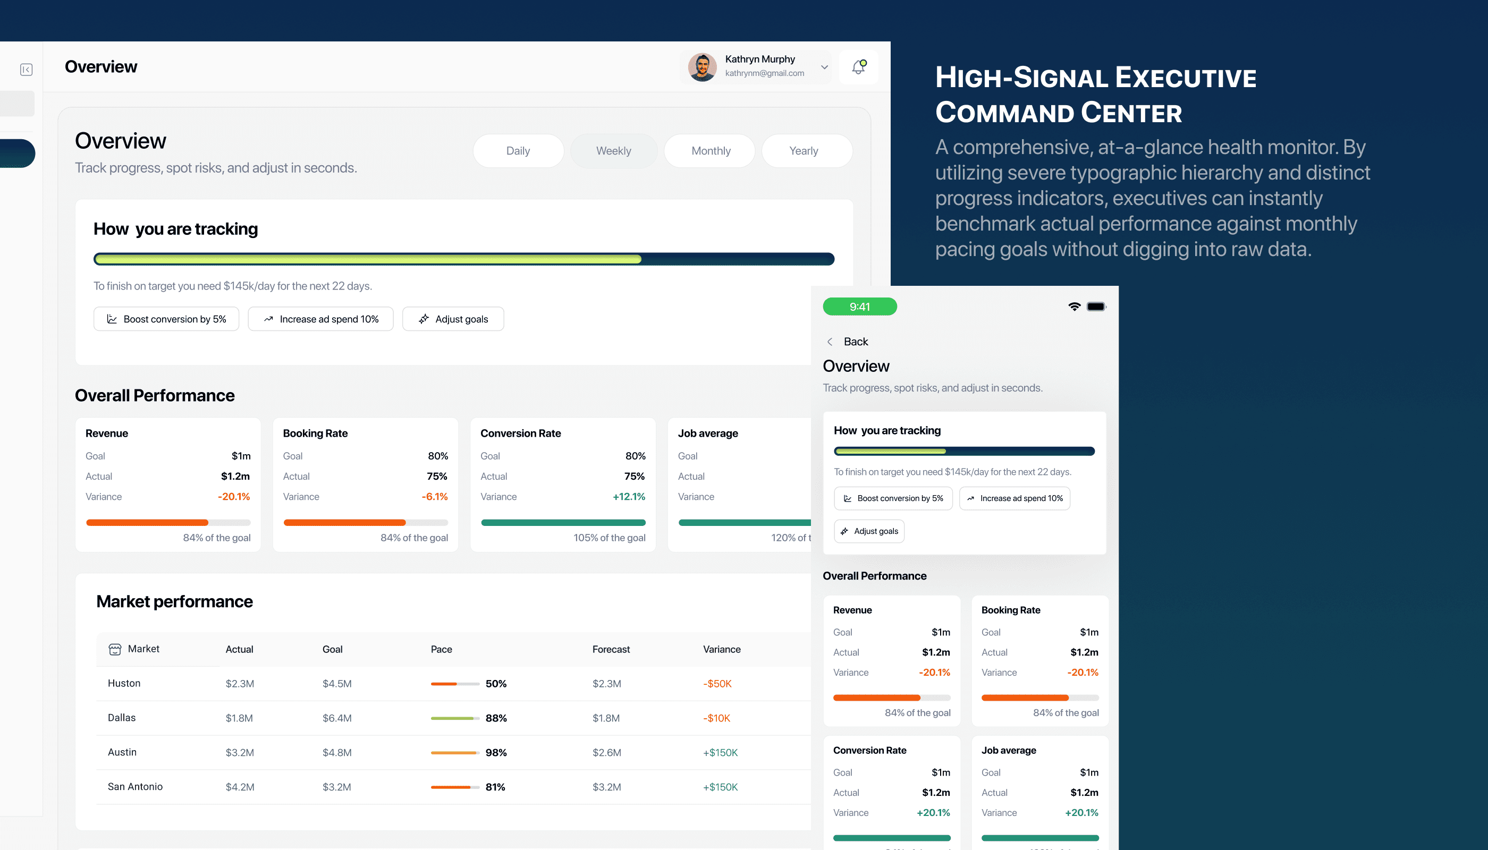The image size is (1488, 850).
Task: Select the Monthly period tab
Action: (710, 151)
